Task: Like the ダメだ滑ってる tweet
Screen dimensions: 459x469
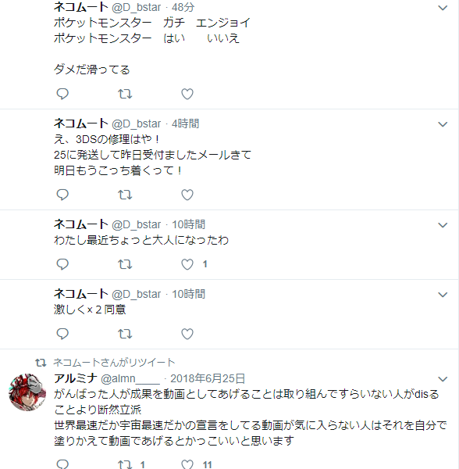Action: tap(187, 94)
